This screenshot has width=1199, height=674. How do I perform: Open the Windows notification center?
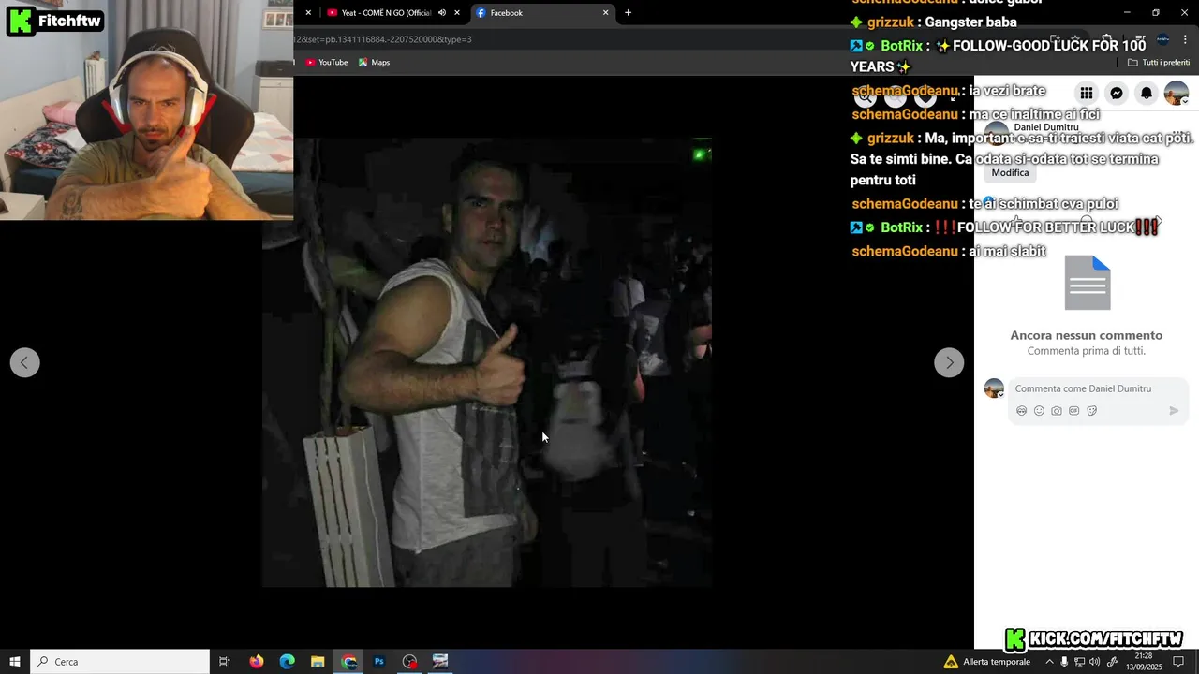(x=1178, y=662)
